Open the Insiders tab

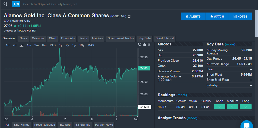[97, 38]
